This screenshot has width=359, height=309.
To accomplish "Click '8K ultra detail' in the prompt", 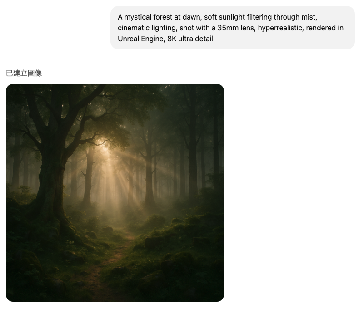I will point(190,39).
